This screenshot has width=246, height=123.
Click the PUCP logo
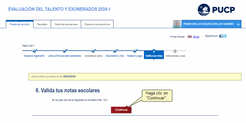click(x=216, y=9)
